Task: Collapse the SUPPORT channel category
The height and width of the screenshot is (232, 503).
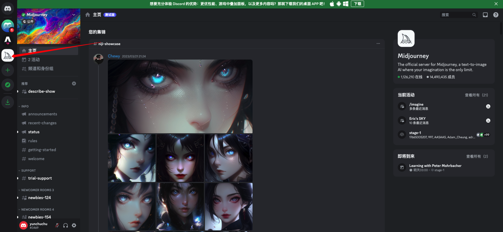Action: tap(28, 171)
